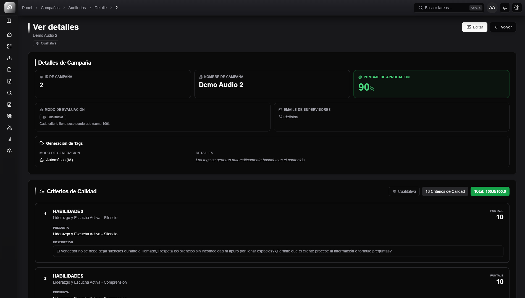The image size is (525, 298).
Task: Click the tags auto-generation details italic text
Action: tap(251, 160)
